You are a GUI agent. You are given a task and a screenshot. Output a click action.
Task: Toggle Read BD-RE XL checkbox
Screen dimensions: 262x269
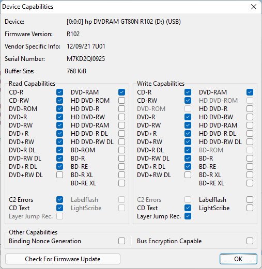121,183
